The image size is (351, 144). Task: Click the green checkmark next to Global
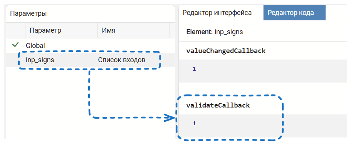pyautogui.click(x=15, y=45)
